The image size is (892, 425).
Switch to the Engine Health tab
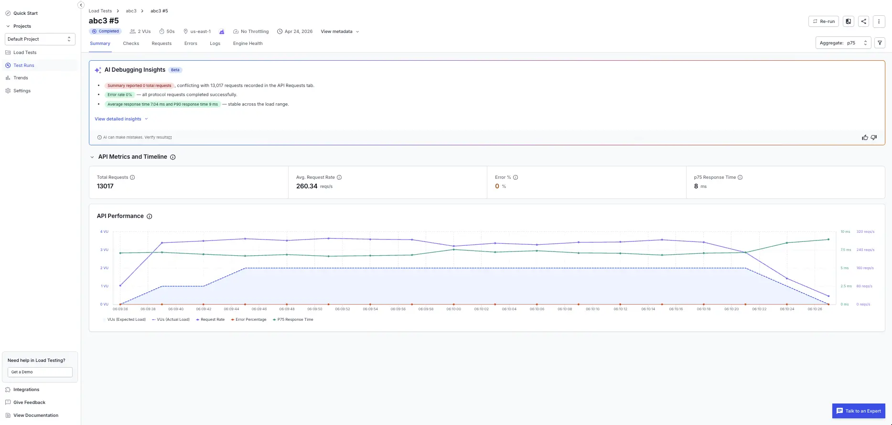click(248, 44)
